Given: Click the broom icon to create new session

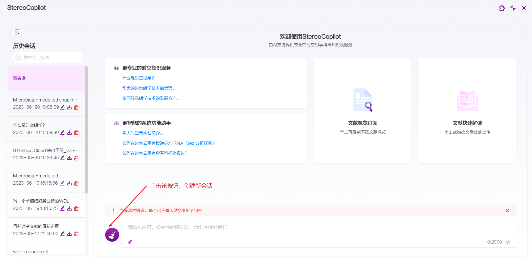Looking at the screenshot, I should click(112, 235).
